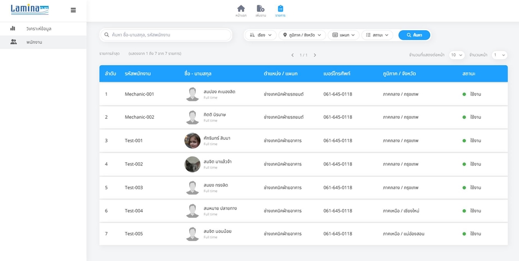519x261 pixels.
Task: Click employee name สมยง ทรงลิต
Action: (216, 185)
